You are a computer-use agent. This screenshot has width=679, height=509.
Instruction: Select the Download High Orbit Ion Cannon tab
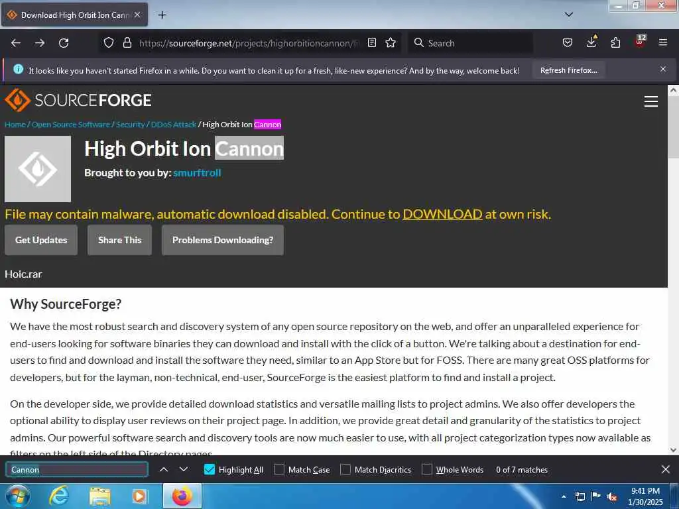tap(74, 15)
